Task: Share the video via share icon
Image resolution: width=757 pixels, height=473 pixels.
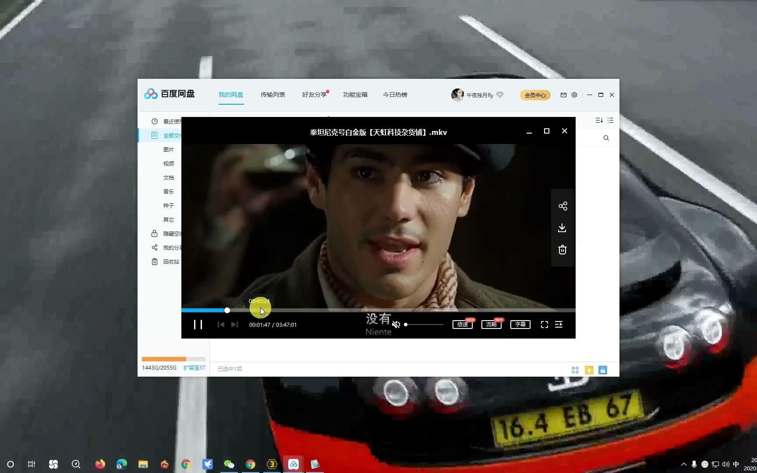Action: click(x=563, y=206)
